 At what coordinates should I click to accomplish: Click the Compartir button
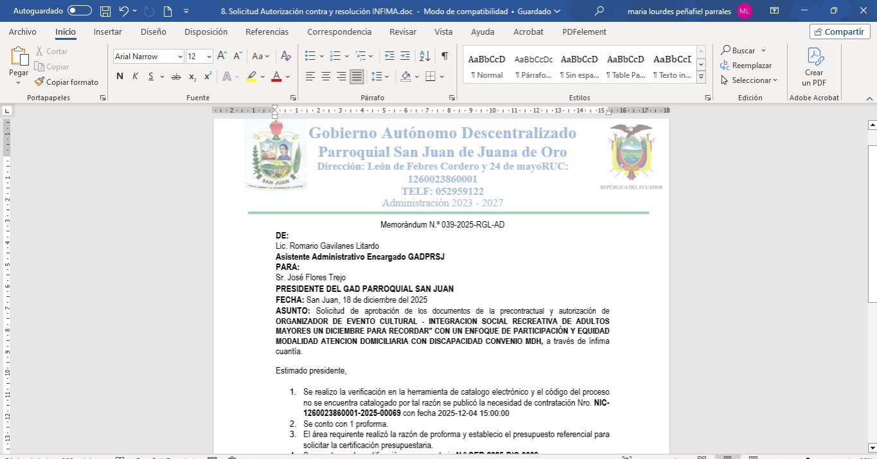coord(838,32)
